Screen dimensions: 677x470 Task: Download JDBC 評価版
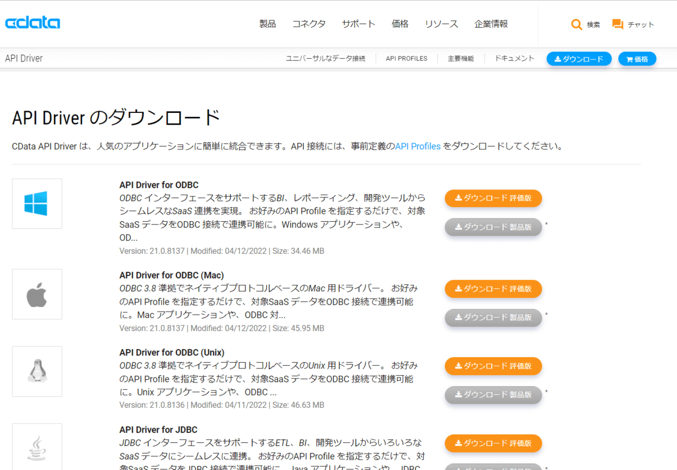point(493,443)
